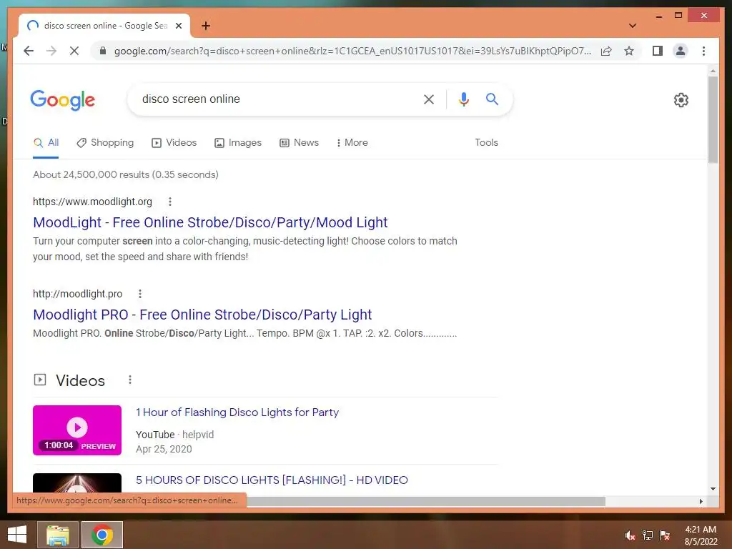The height and width of the screenshot is (549, 732).
Task: Switch to the Videos tab
Action: (x=174, y=143)
